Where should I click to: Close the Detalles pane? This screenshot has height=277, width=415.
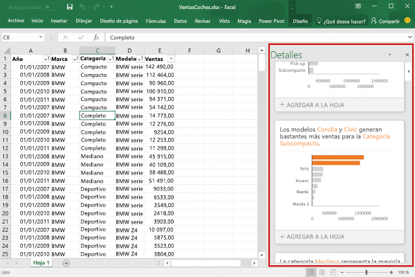pyautogui.click(x=407, y=55)
